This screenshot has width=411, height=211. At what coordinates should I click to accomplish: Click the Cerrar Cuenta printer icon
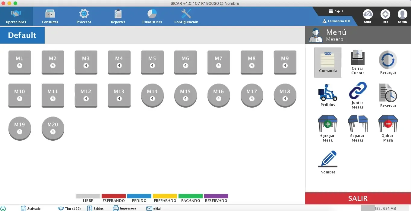click(x=358, y=58)
